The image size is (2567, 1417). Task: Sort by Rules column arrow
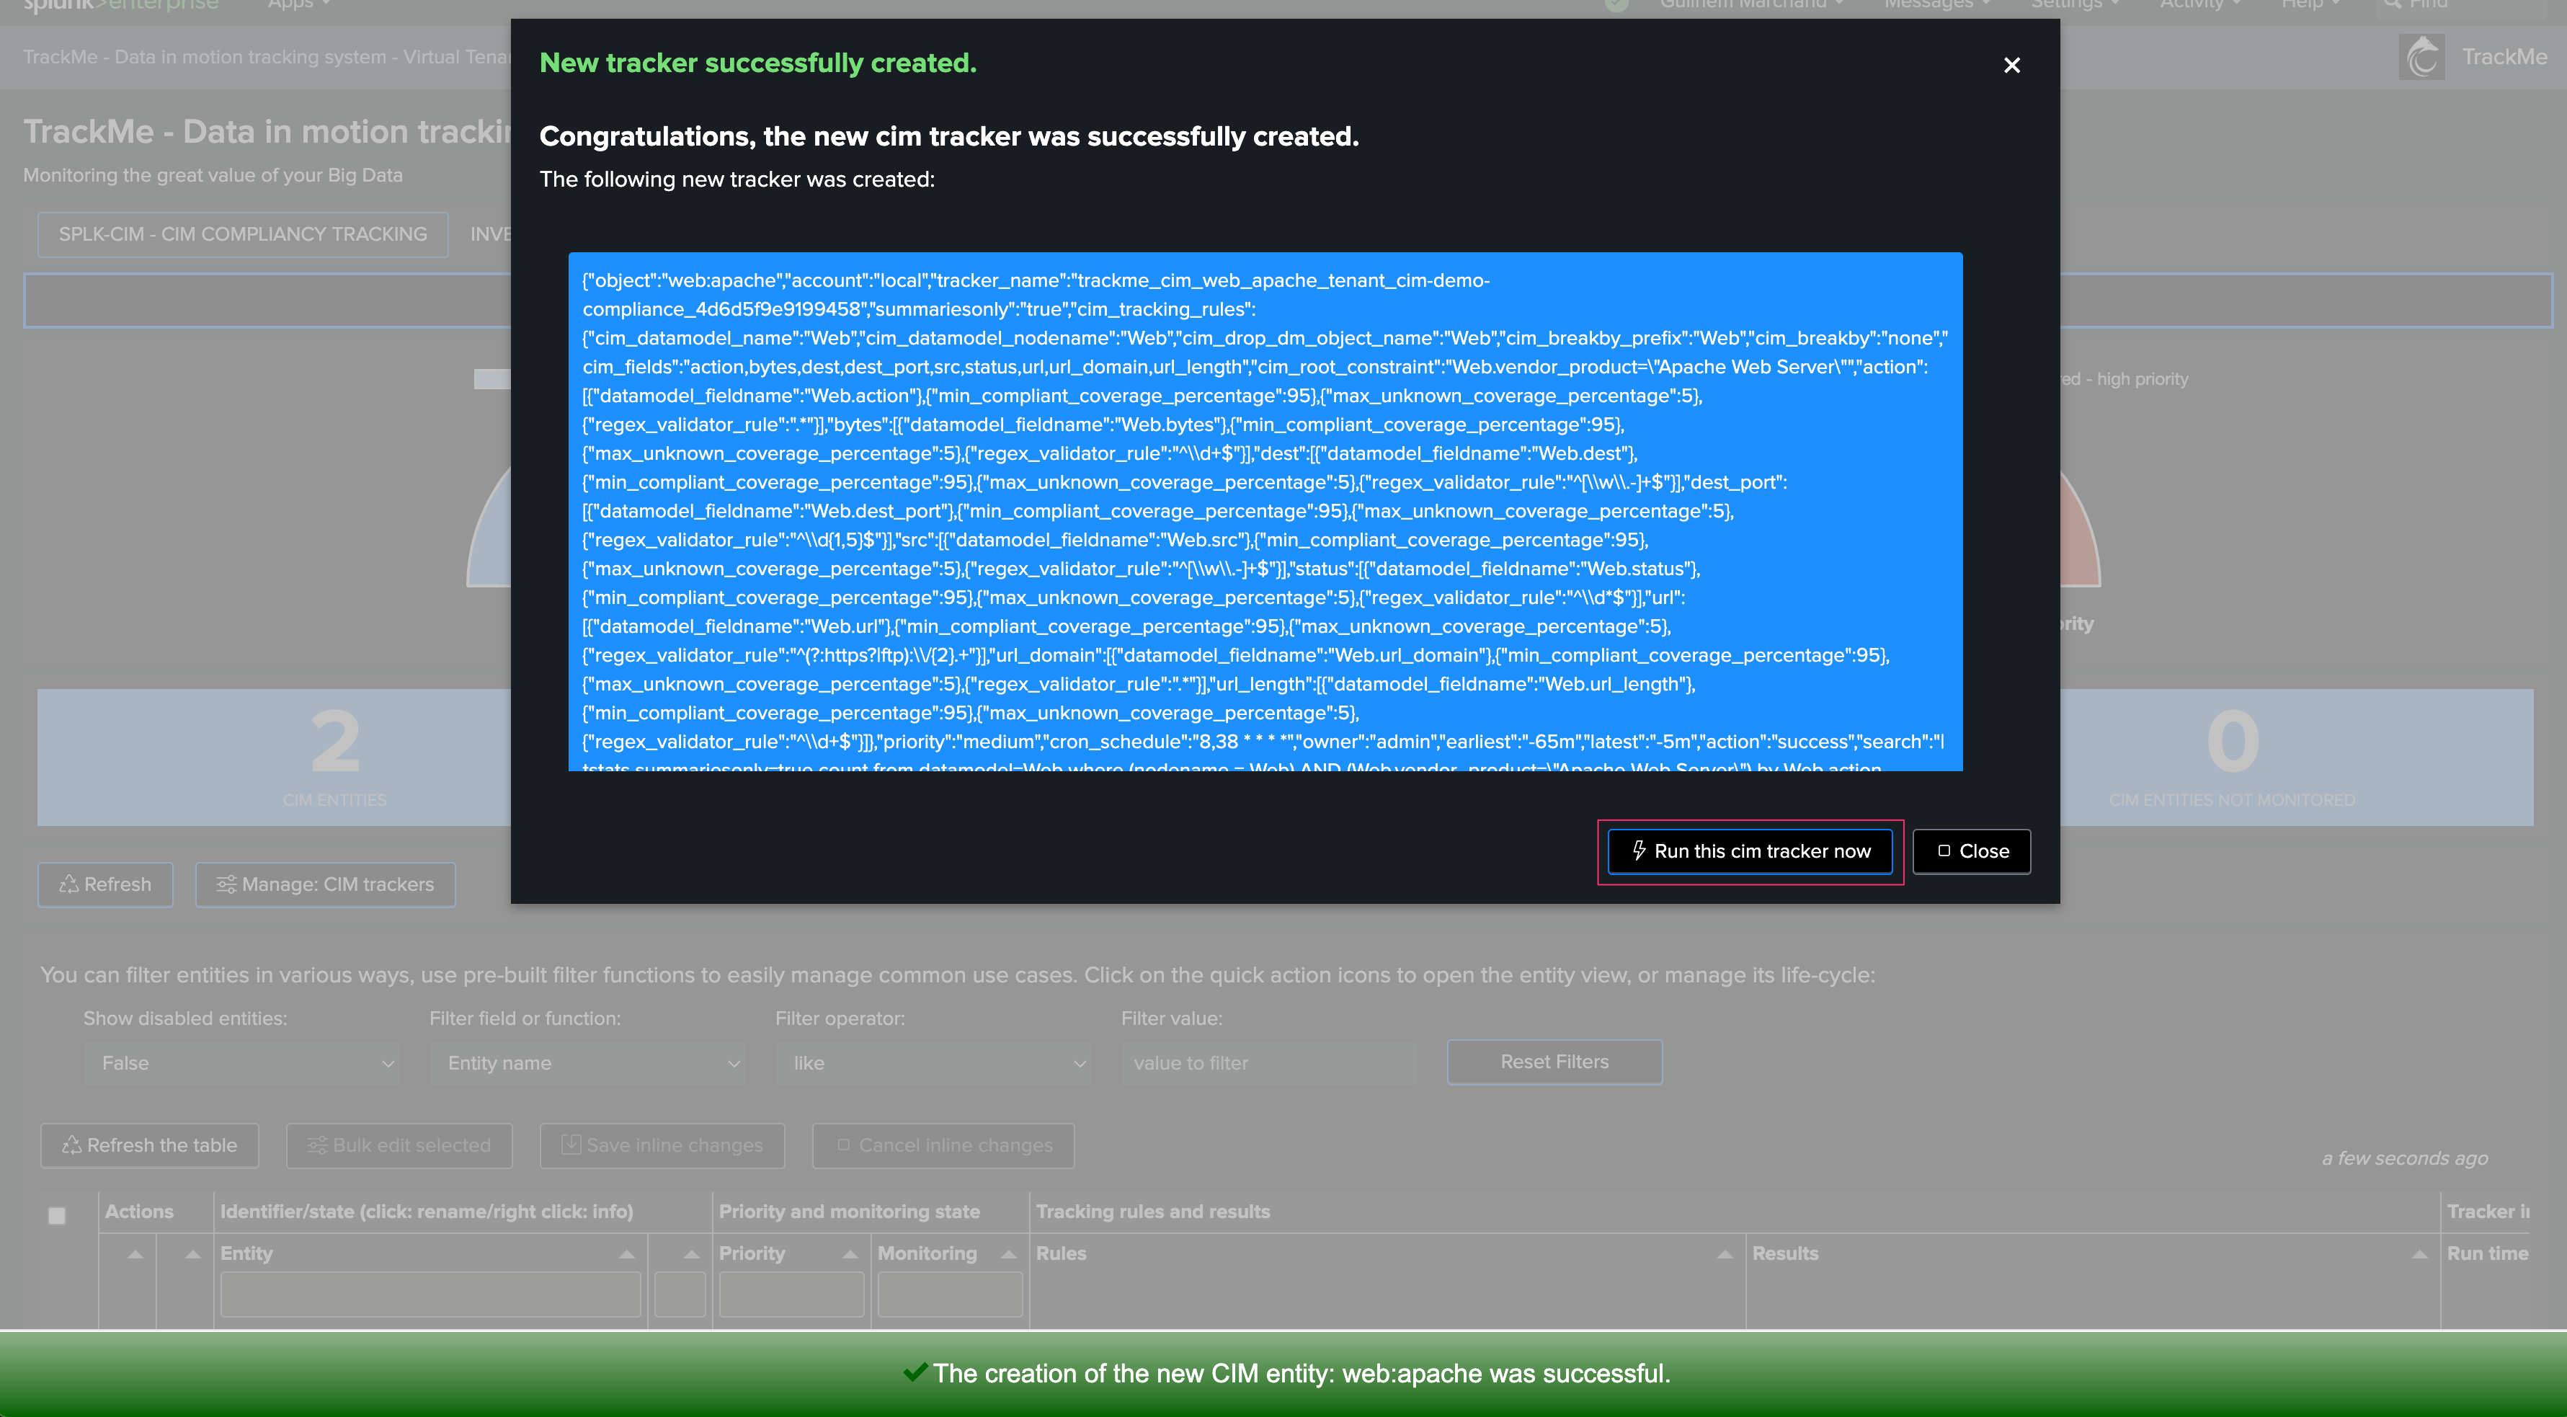(x=1725, y=1255)
